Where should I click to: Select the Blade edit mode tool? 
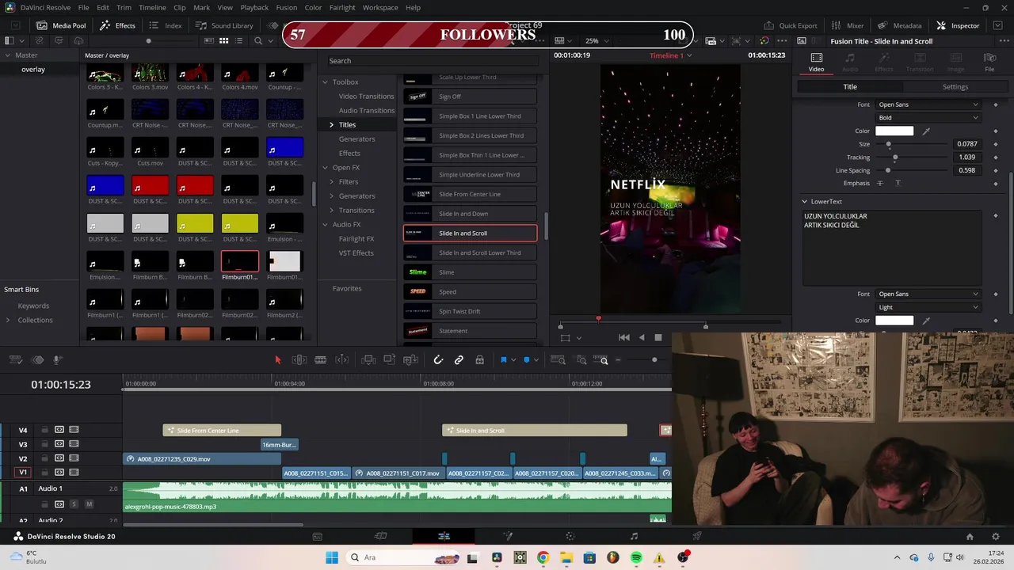point(320,360)
